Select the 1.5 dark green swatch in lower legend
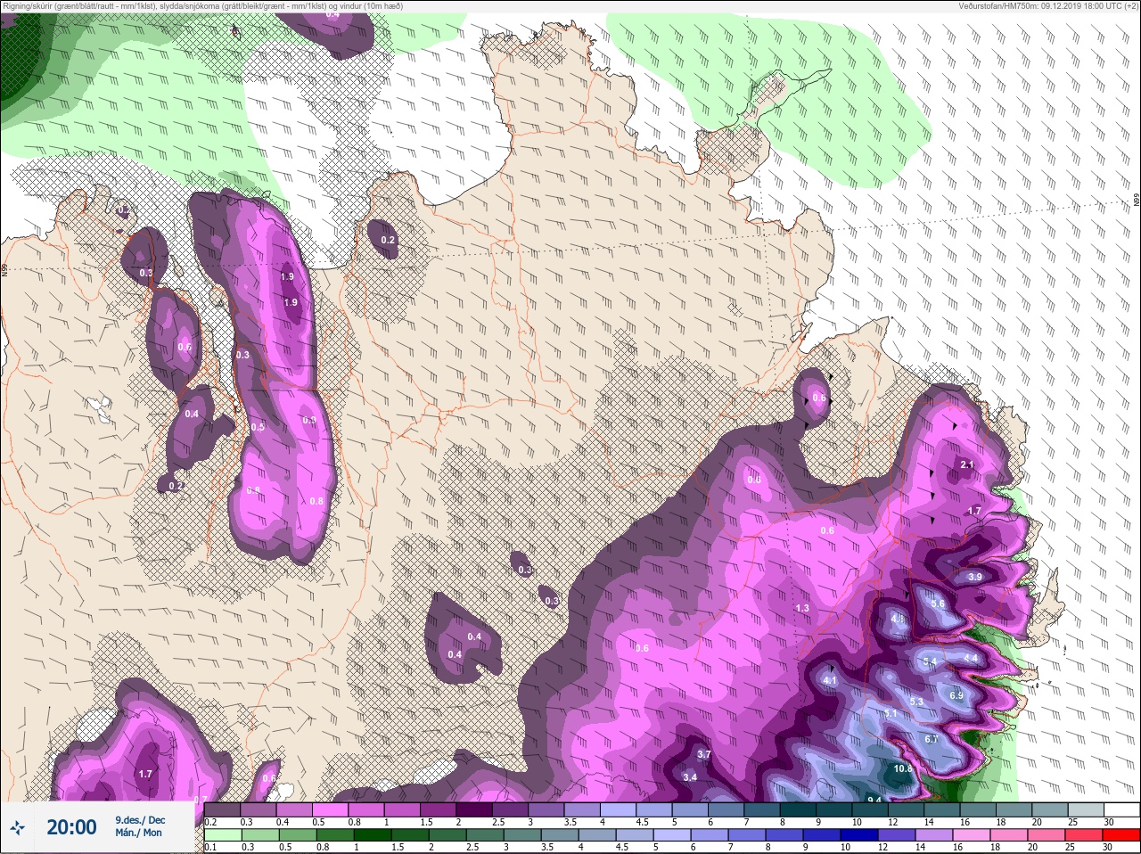This screenshot has height=854, width=1141. coord(410,835)
